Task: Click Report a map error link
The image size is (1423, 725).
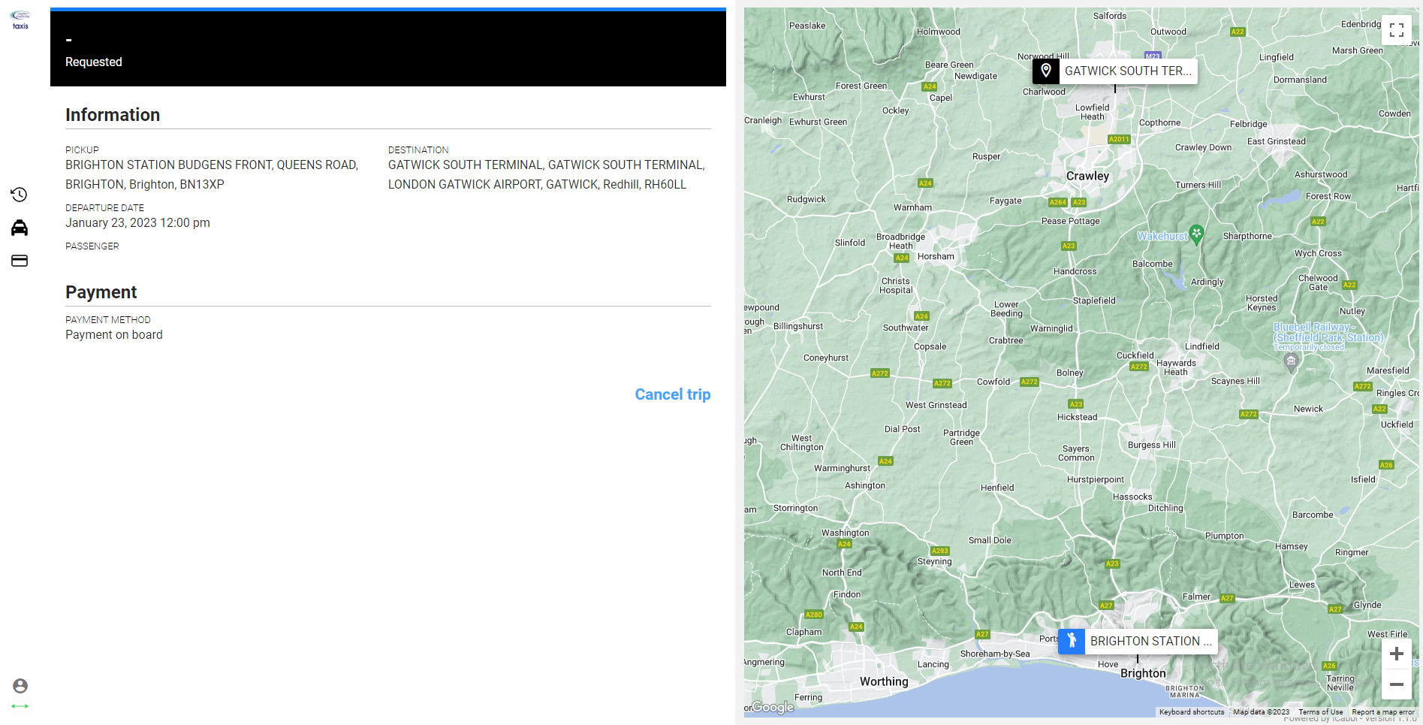Action: coord(1383,712)
